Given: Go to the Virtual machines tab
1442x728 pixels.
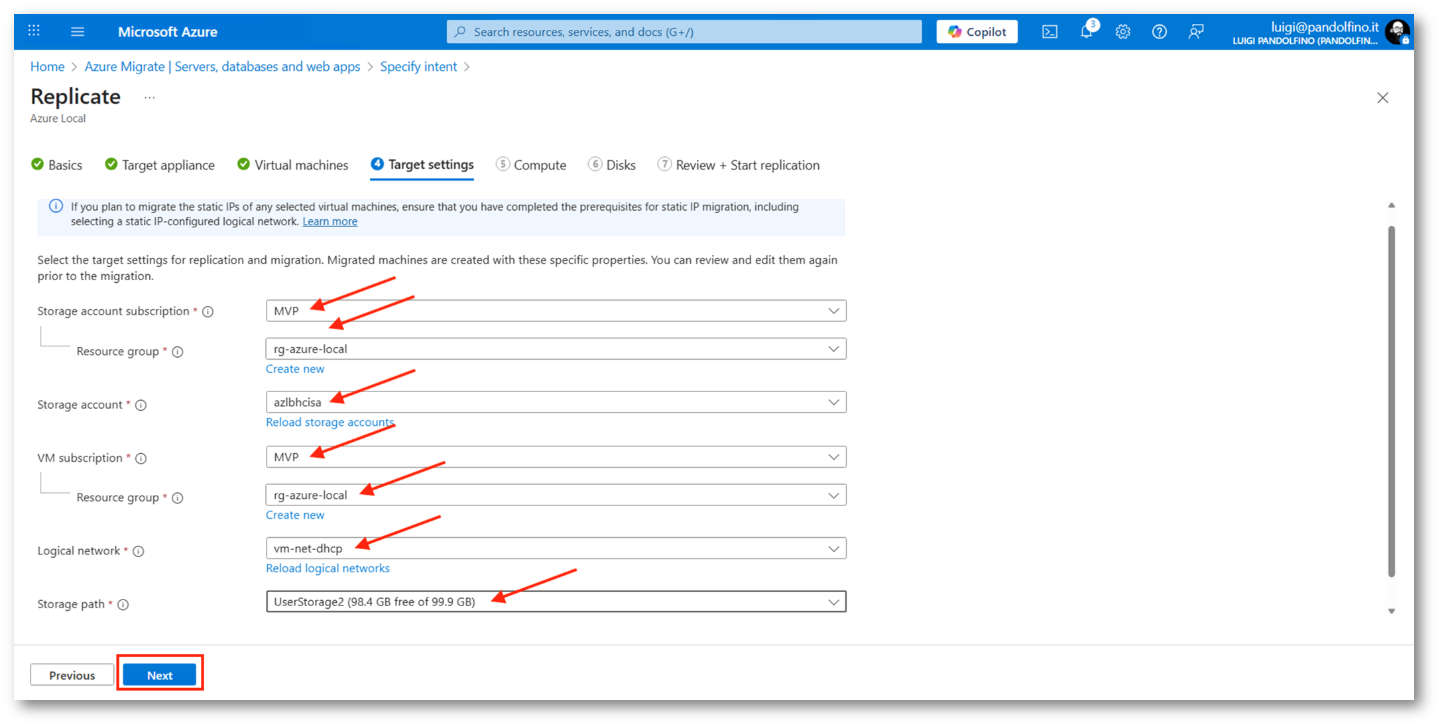Looking at the screenshot, I should tap(292, 165).
